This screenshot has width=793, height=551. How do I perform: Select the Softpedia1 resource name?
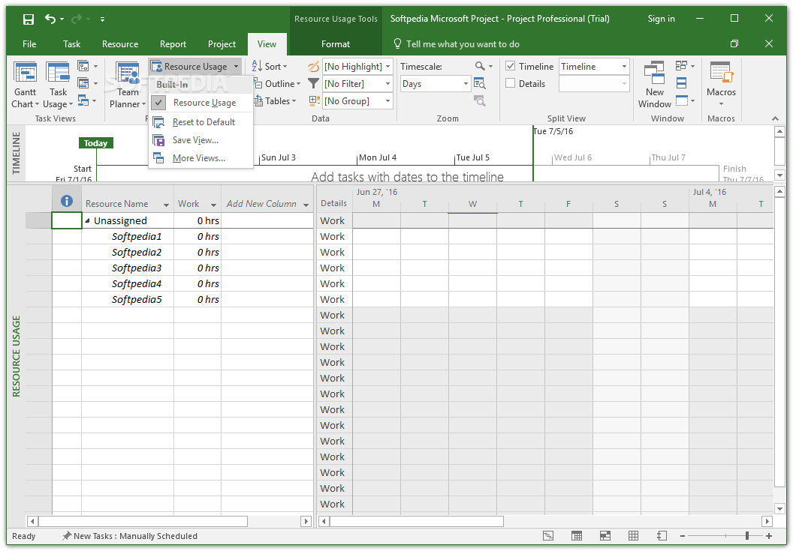(x=137, y=236)
